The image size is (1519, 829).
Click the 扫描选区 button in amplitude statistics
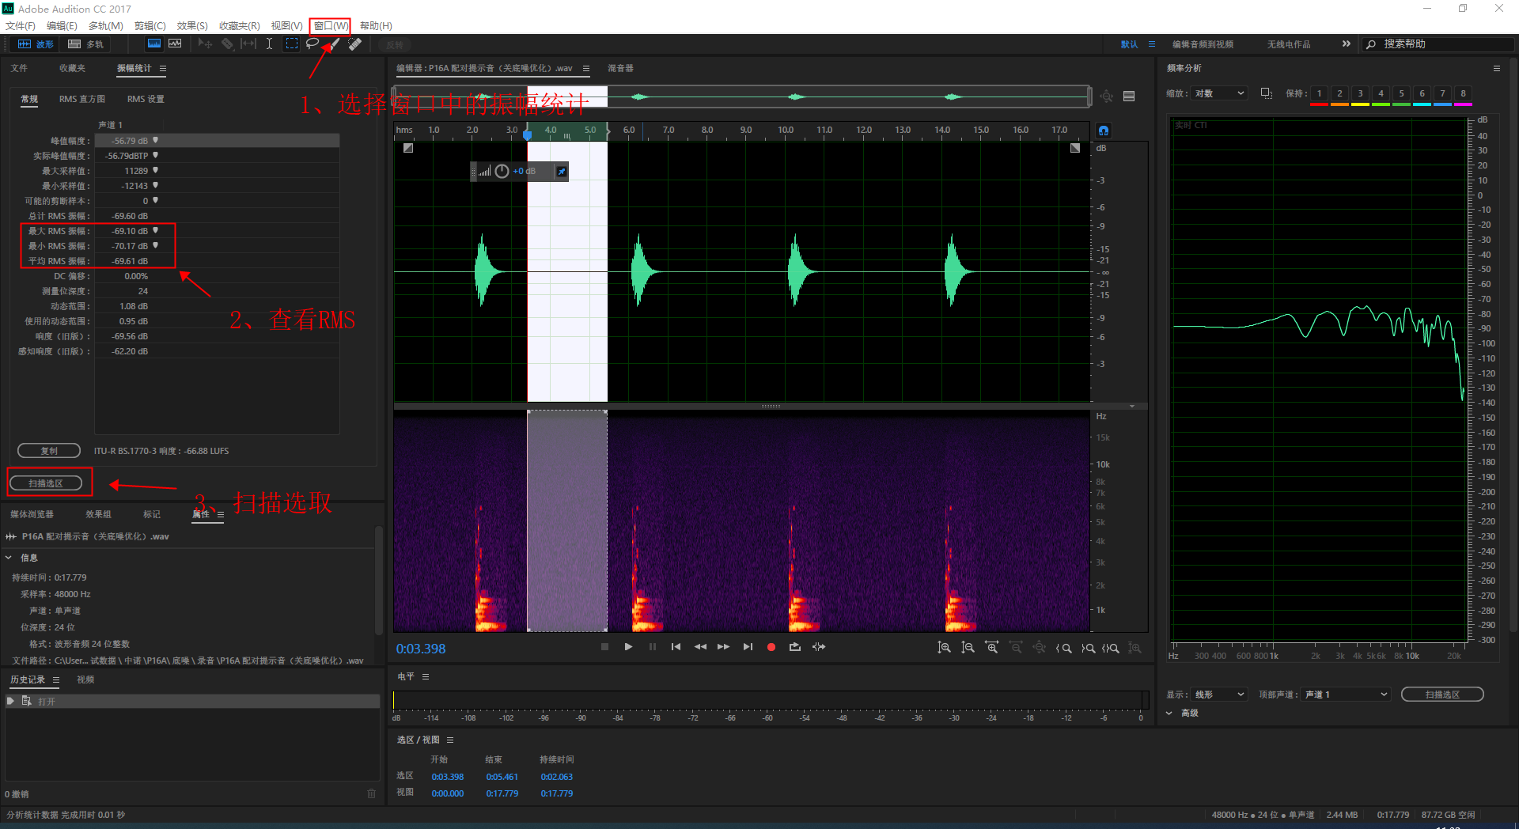[x=46, y=483]
